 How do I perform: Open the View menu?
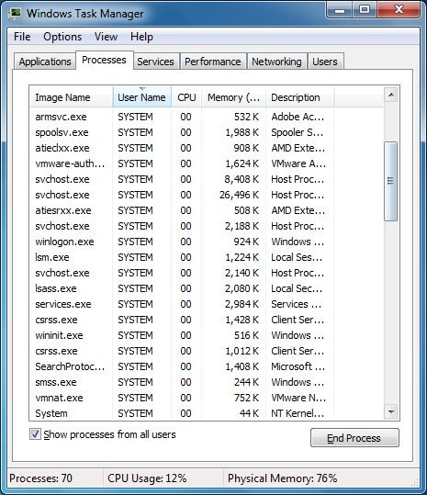[106, 37]
